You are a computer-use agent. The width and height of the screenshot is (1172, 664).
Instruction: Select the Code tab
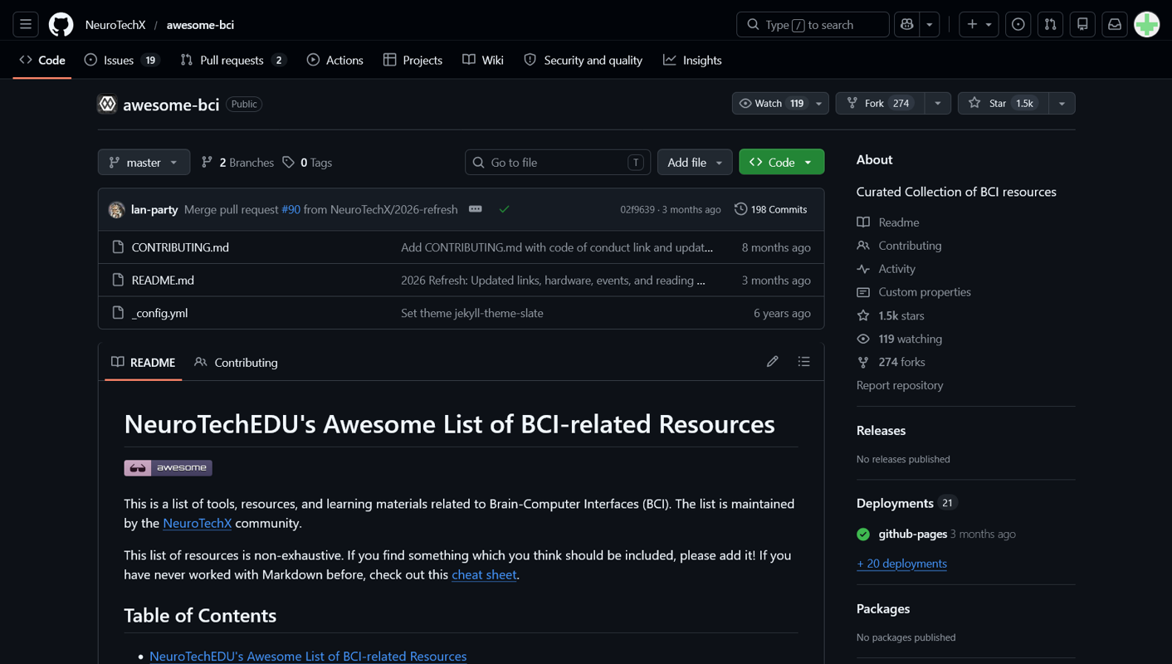42,60
